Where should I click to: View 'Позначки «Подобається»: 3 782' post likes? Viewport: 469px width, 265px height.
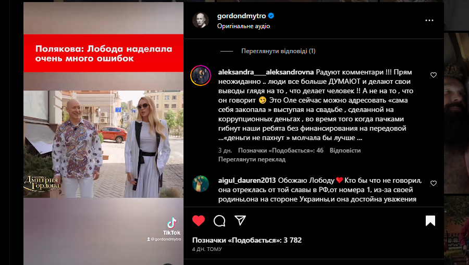pyautogui.click(x=247, y=240)
